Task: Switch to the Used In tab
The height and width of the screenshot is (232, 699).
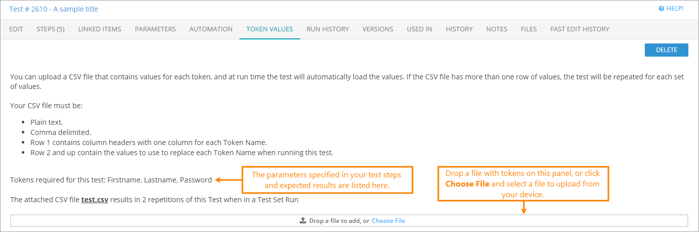Action: (420, 29)
